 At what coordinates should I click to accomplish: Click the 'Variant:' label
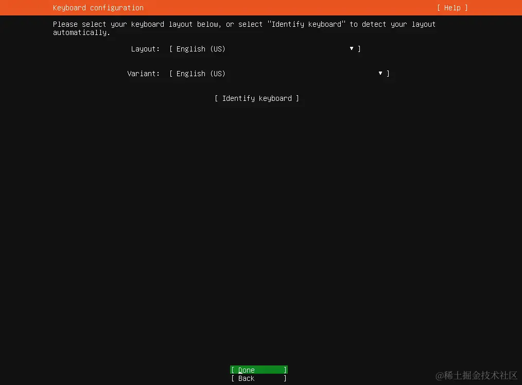click(x=144, y=74)
